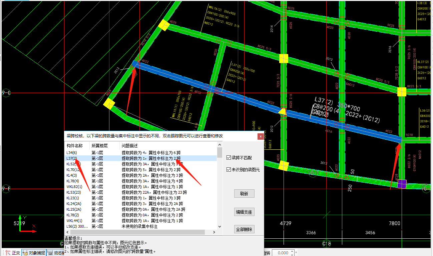Select the KL23(1) row in the list
This screenshot has height=256, width=433.
click(140, 198)
